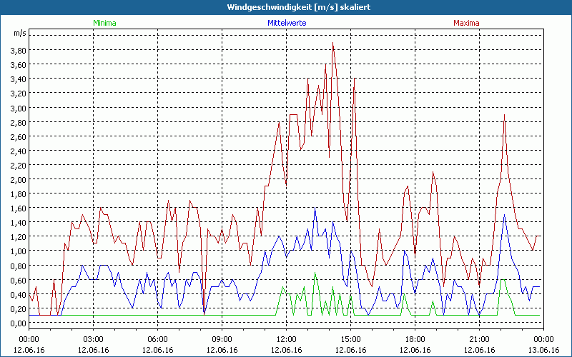Click the 3,80 y-axis value label
Screen dimensions: 572x357
click(18, 51)
